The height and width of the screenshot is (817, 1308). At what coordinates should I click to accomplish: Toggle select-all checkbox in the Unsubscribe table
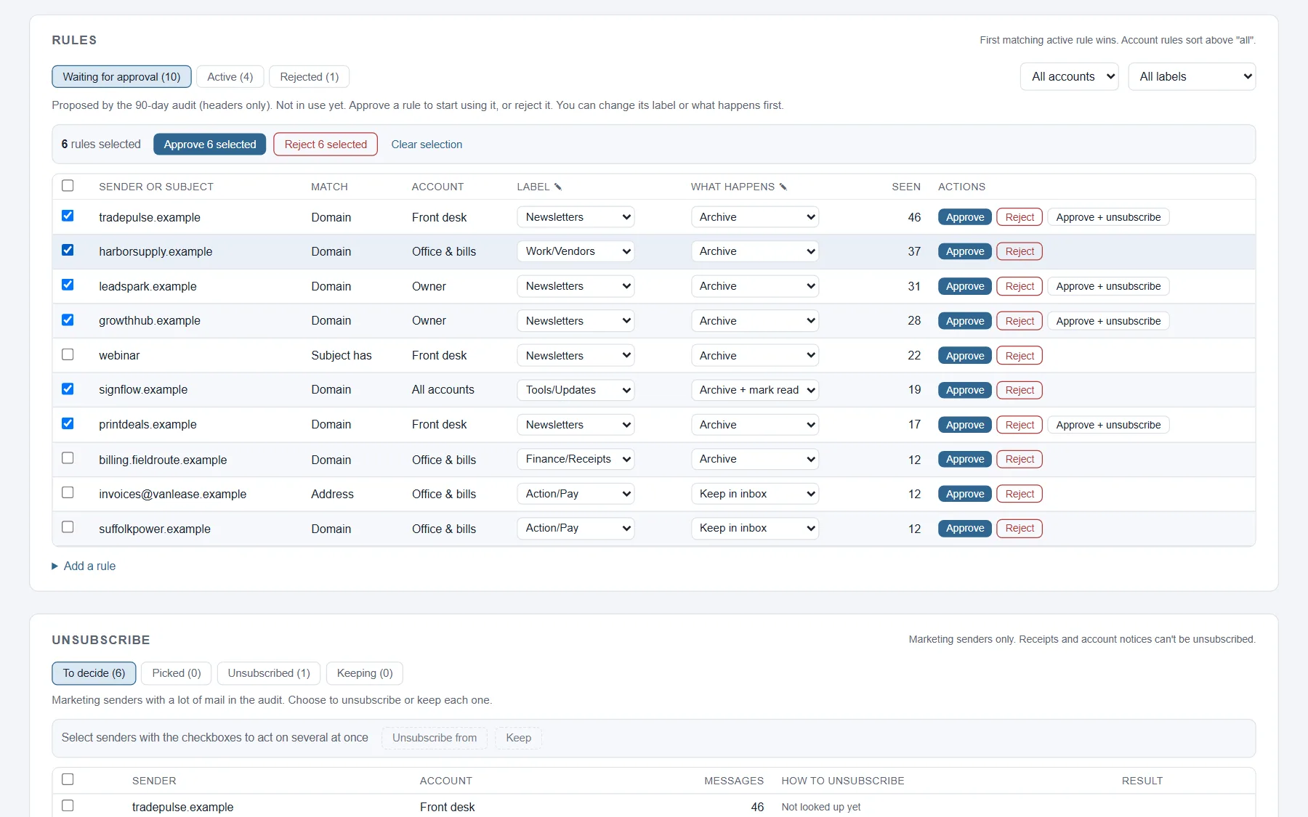click(68, 779)
